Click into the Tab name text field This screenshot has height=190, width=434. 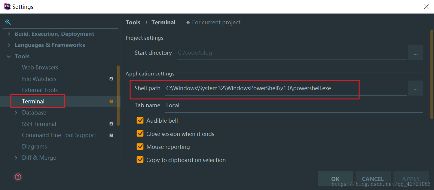[293, 106]
